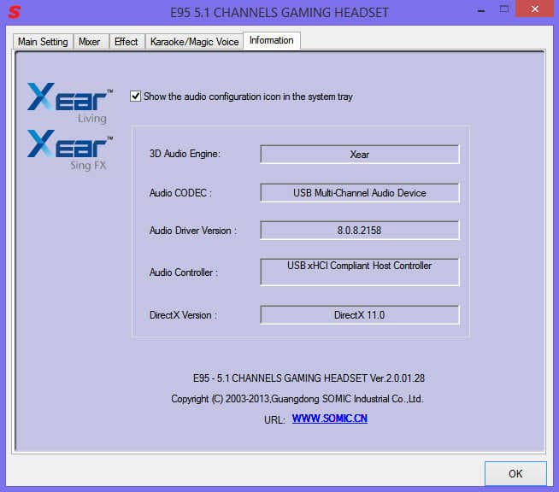Screen dimensions: 559x492
Task: Click the red S app icon in title bar
Action: click(x=15, y=12)
